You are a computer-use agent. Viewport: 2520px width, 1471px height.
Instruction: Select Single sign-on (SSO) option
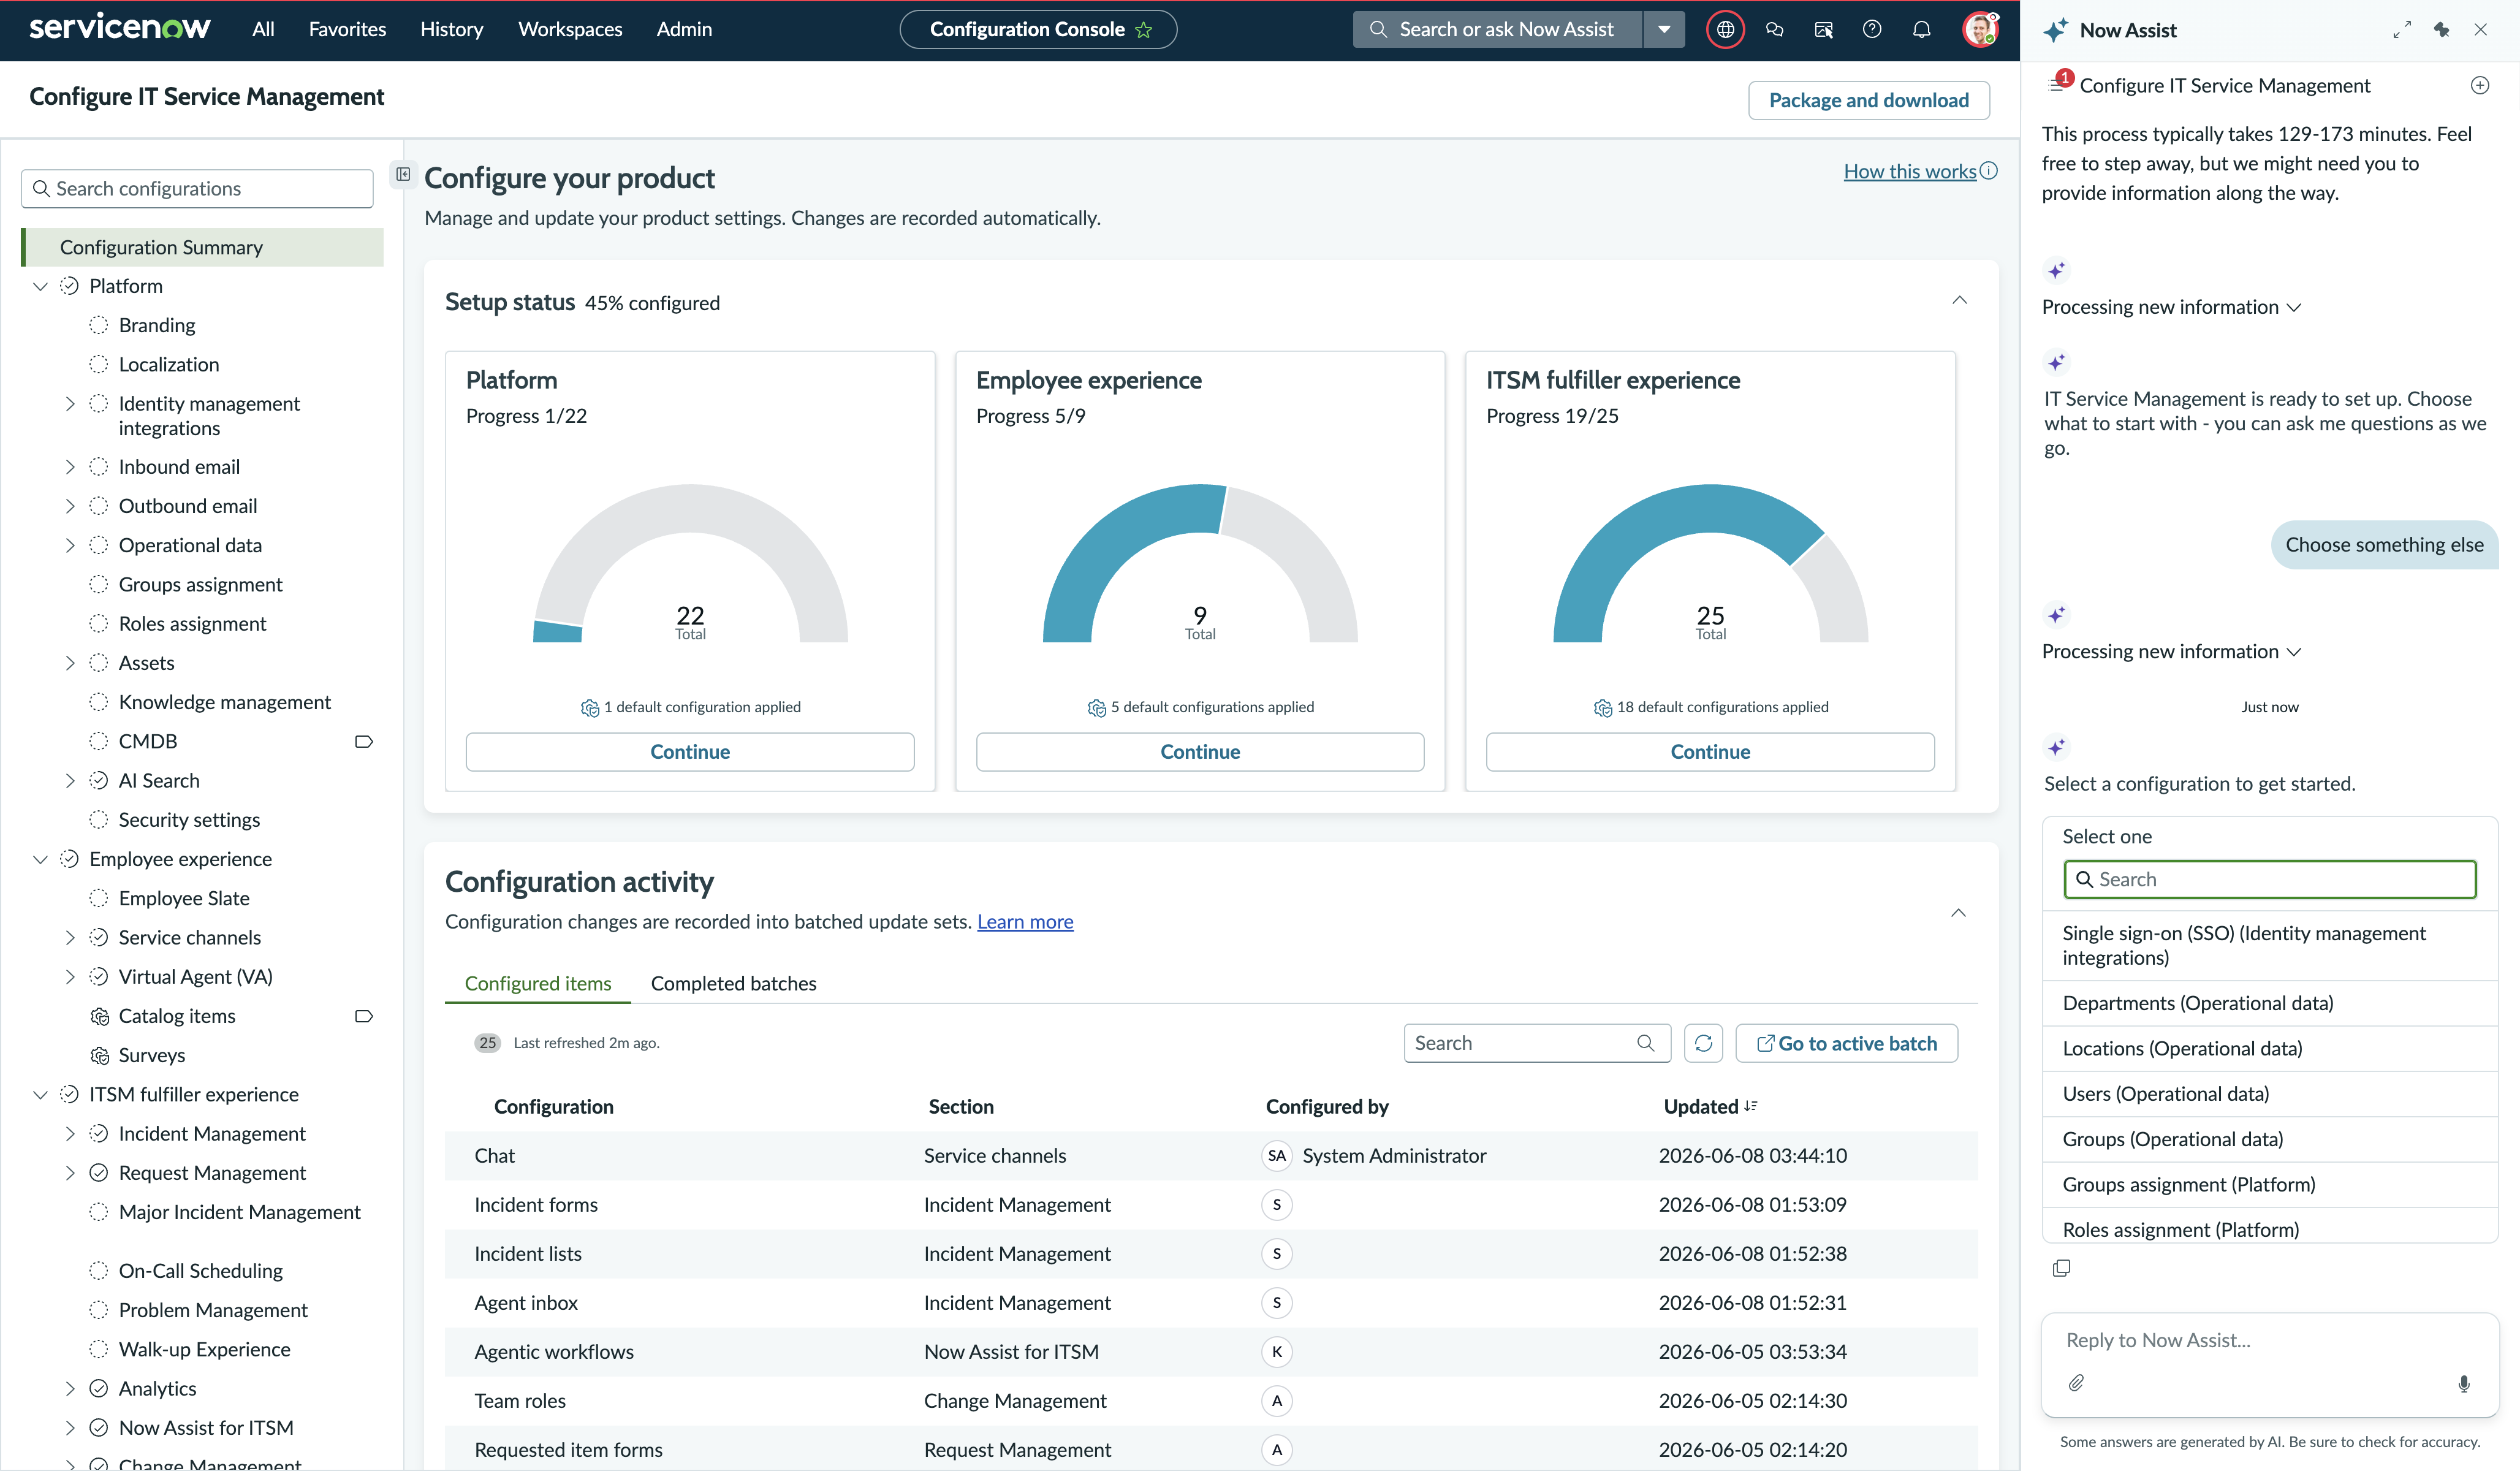[x=2270, y=945]
